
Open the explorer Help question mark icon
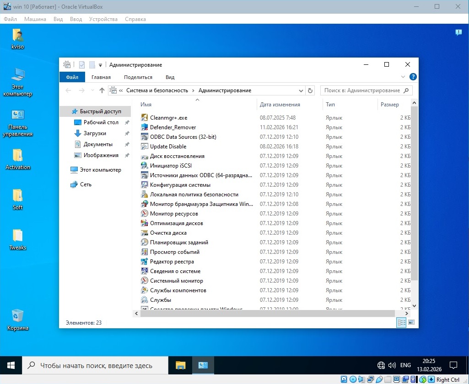[413, 77]
